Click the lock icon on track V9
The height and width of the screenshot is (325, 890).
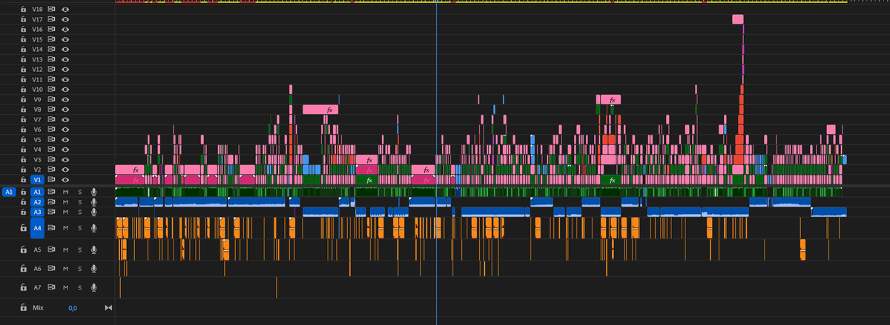[x=24, y=99]
